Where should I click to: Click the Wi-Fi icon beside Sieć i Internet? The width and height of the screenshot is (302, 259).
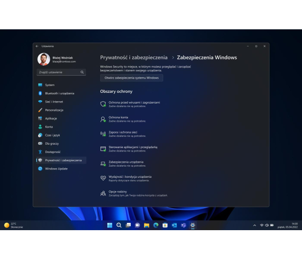pos(40,102)
